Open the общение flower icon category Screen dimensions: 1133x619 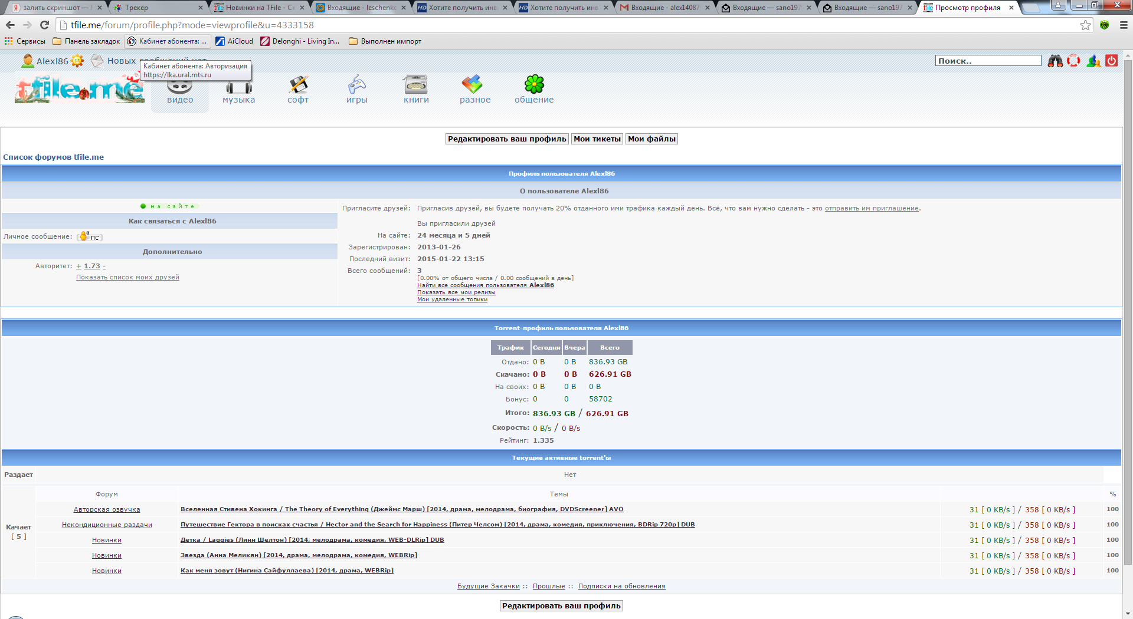coord(534,85)
